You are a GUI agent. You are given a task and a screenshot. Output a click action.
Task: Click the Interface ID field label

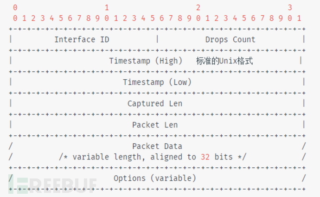[82, 39]
